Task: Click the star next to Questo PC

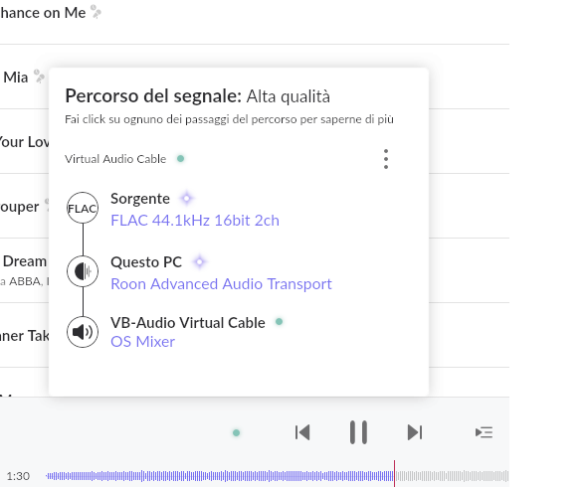Action: 200,261
